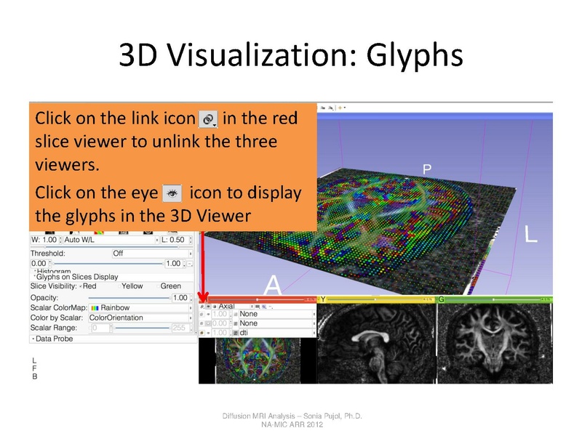Open the first None volume selector
The image size is (582, 436).
click(x=278, y=314)
